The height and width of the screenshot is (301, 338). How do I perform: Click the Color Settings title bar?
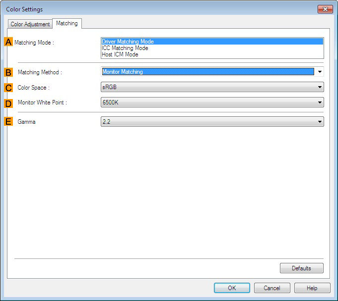click(149, 9)
